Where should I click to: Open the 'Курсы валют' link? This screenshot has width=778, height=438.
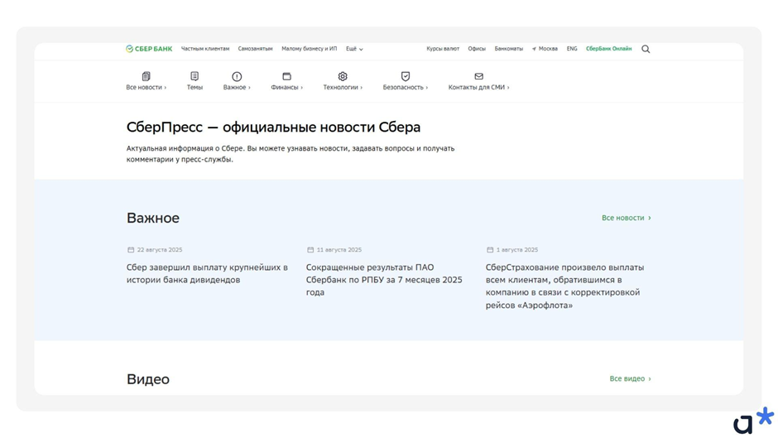(x=443, y=49)
